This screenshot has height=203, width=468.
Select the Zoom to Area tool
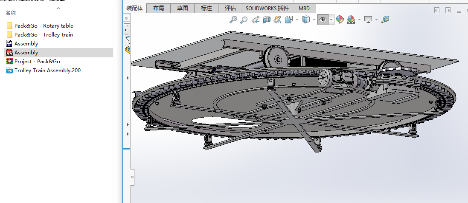click(x=244, y=20)
